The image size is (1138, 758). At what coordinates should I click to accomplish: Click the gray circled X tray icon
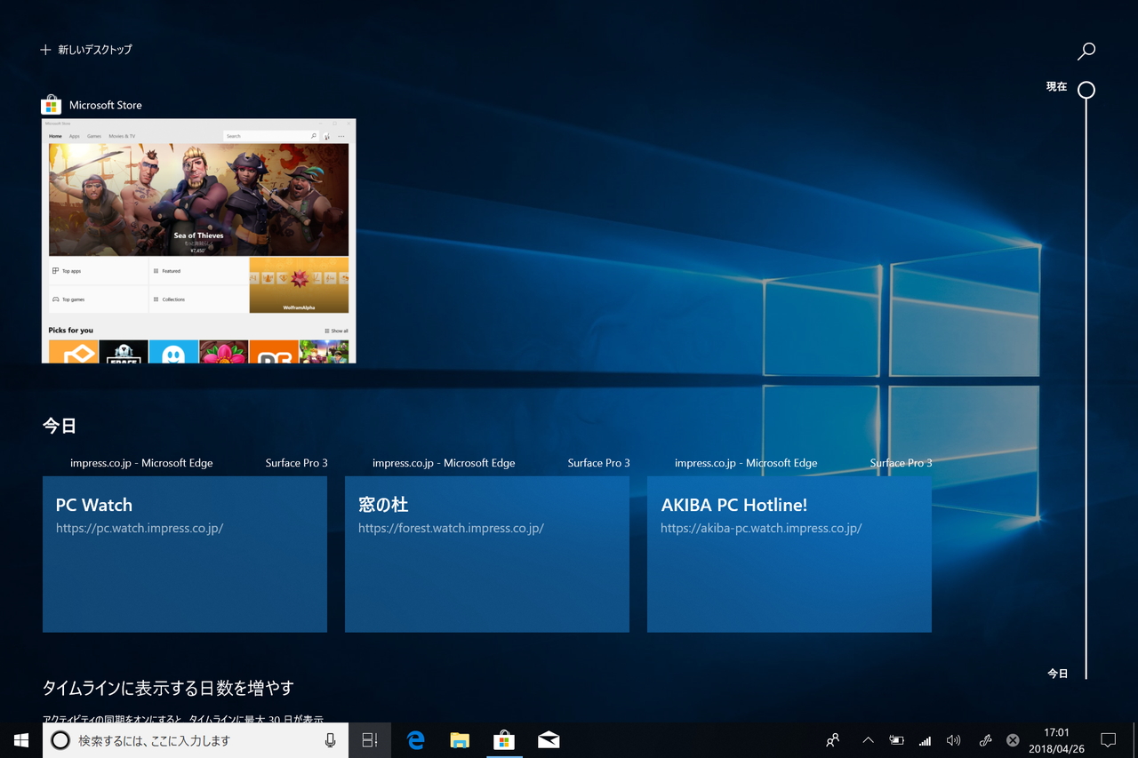(1013, 740)
